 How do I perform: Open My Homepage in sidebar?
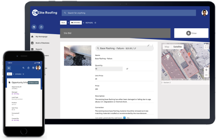(42, 37)
